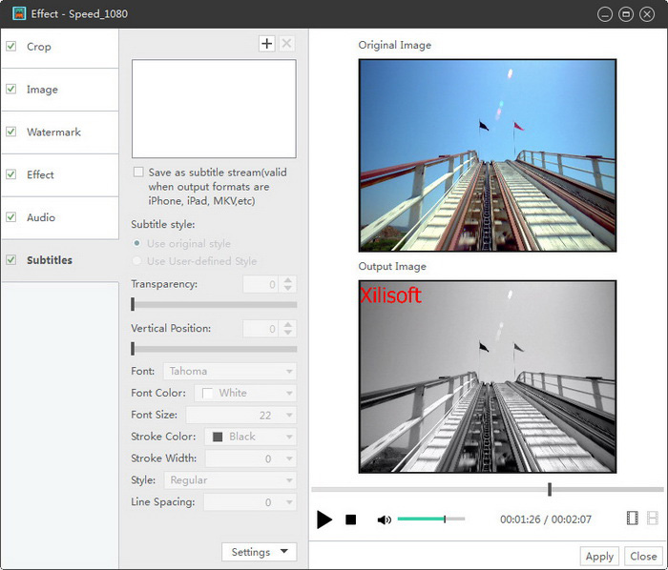
Task: Open the Font dropdown showing Tahoma
Action: tap(229, 372)
